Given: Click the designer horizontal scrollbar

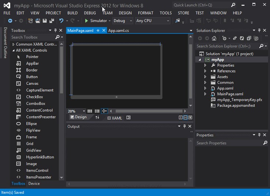Looking at the screenshot, I should [x=149, y=111].
